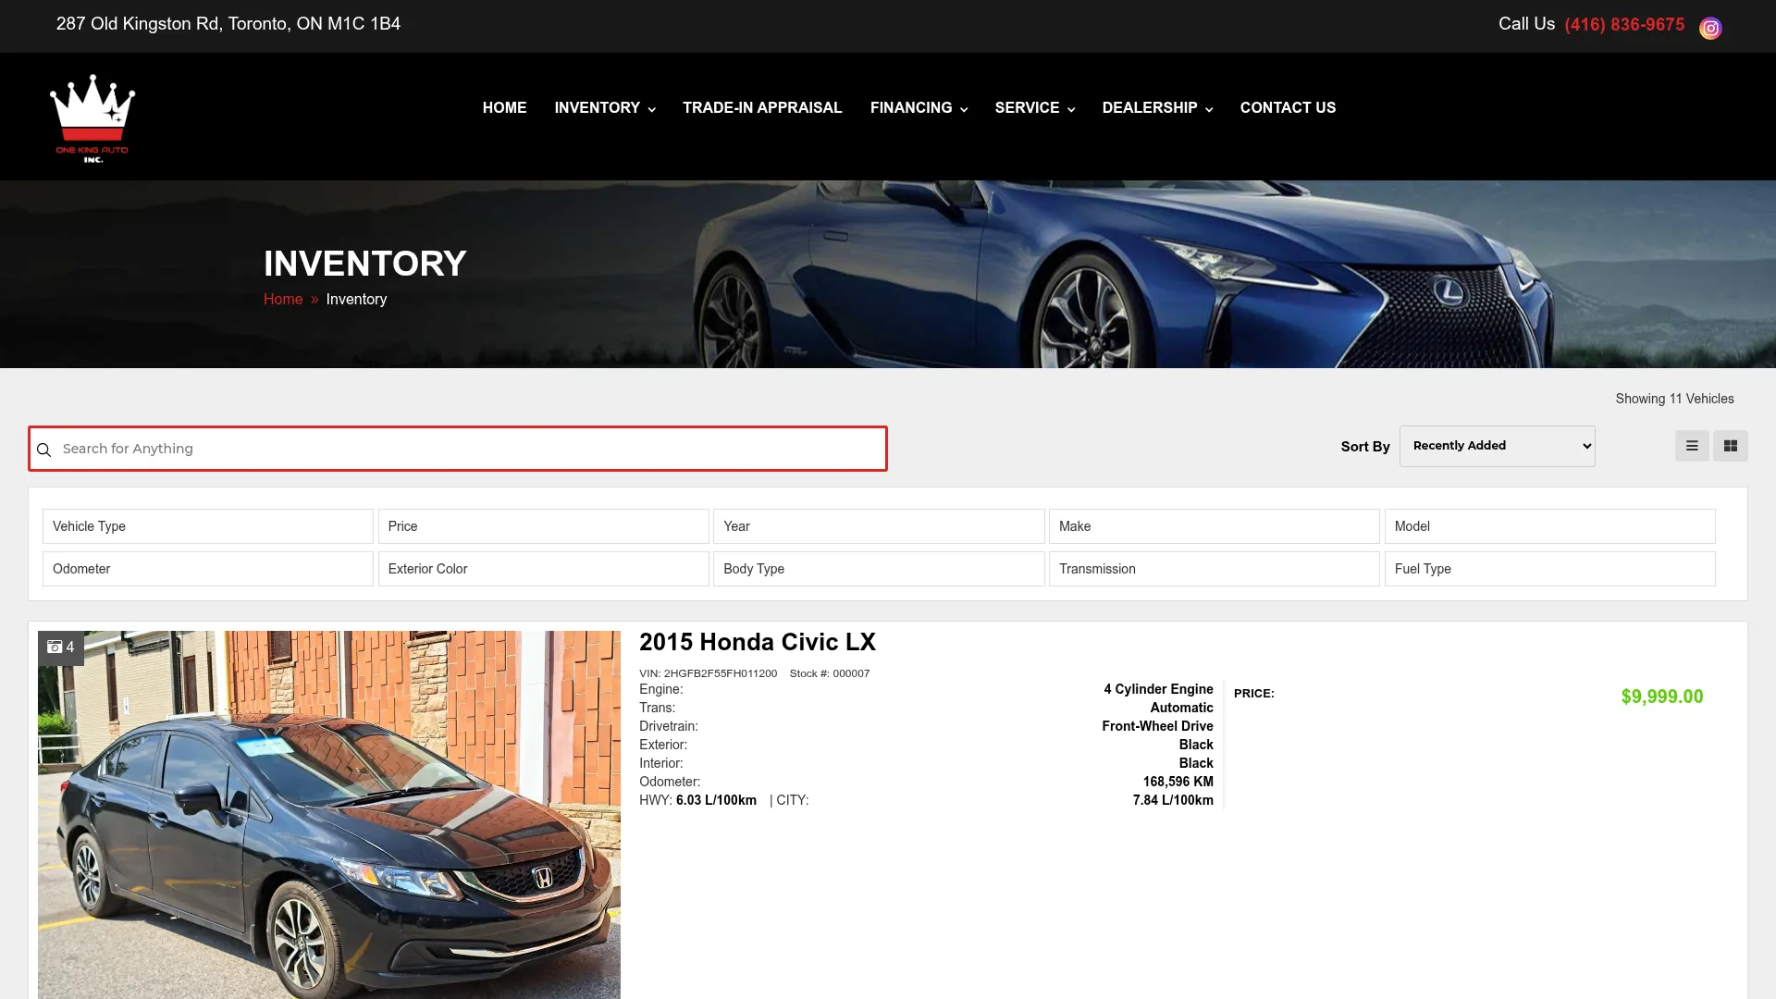Open the 2015 Honda Civic LX listing title

click(757, 642)
